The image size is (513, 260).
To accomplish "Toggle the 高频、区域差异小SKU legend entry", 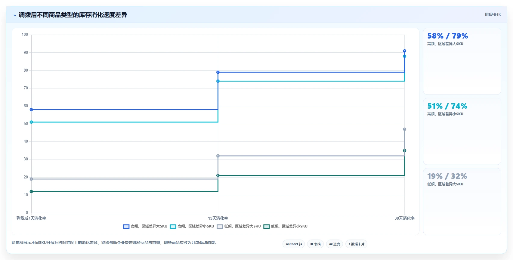I will coord(192,226).
